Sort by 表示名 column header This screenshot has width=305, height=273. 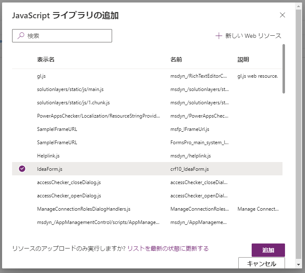pos(46,59)
